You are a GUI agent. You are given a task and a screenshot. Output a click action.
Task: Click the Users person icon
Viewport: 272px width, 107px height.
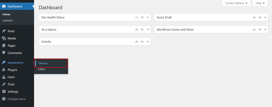coord(4,77)
